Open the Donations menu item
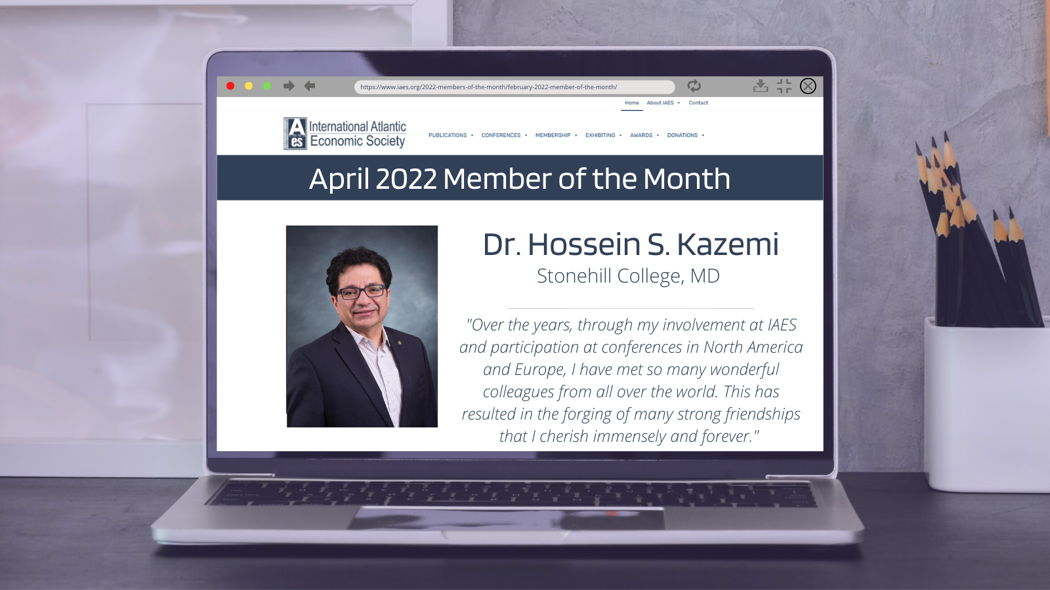This screenshot has width=1050, height=590. 685,135
